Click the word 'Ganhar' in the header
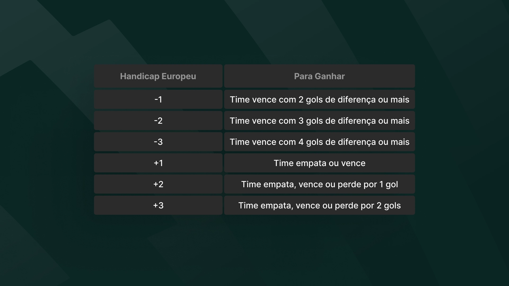509x286 pixels. 330,76
